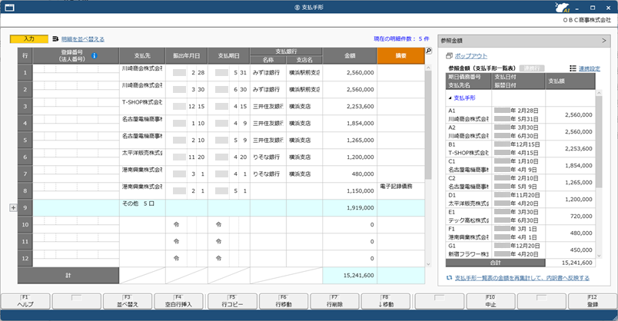
Task: Click the F4 空白行挿入 function button
Action: 178,301
